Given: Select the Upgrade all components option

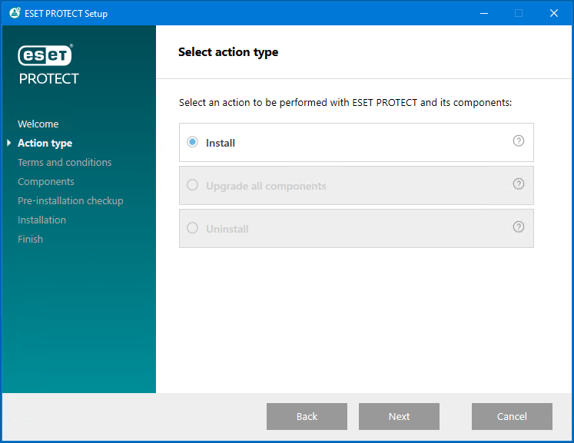Looking at the screenshot, I should pyautogui.click(x=192, y=186).
